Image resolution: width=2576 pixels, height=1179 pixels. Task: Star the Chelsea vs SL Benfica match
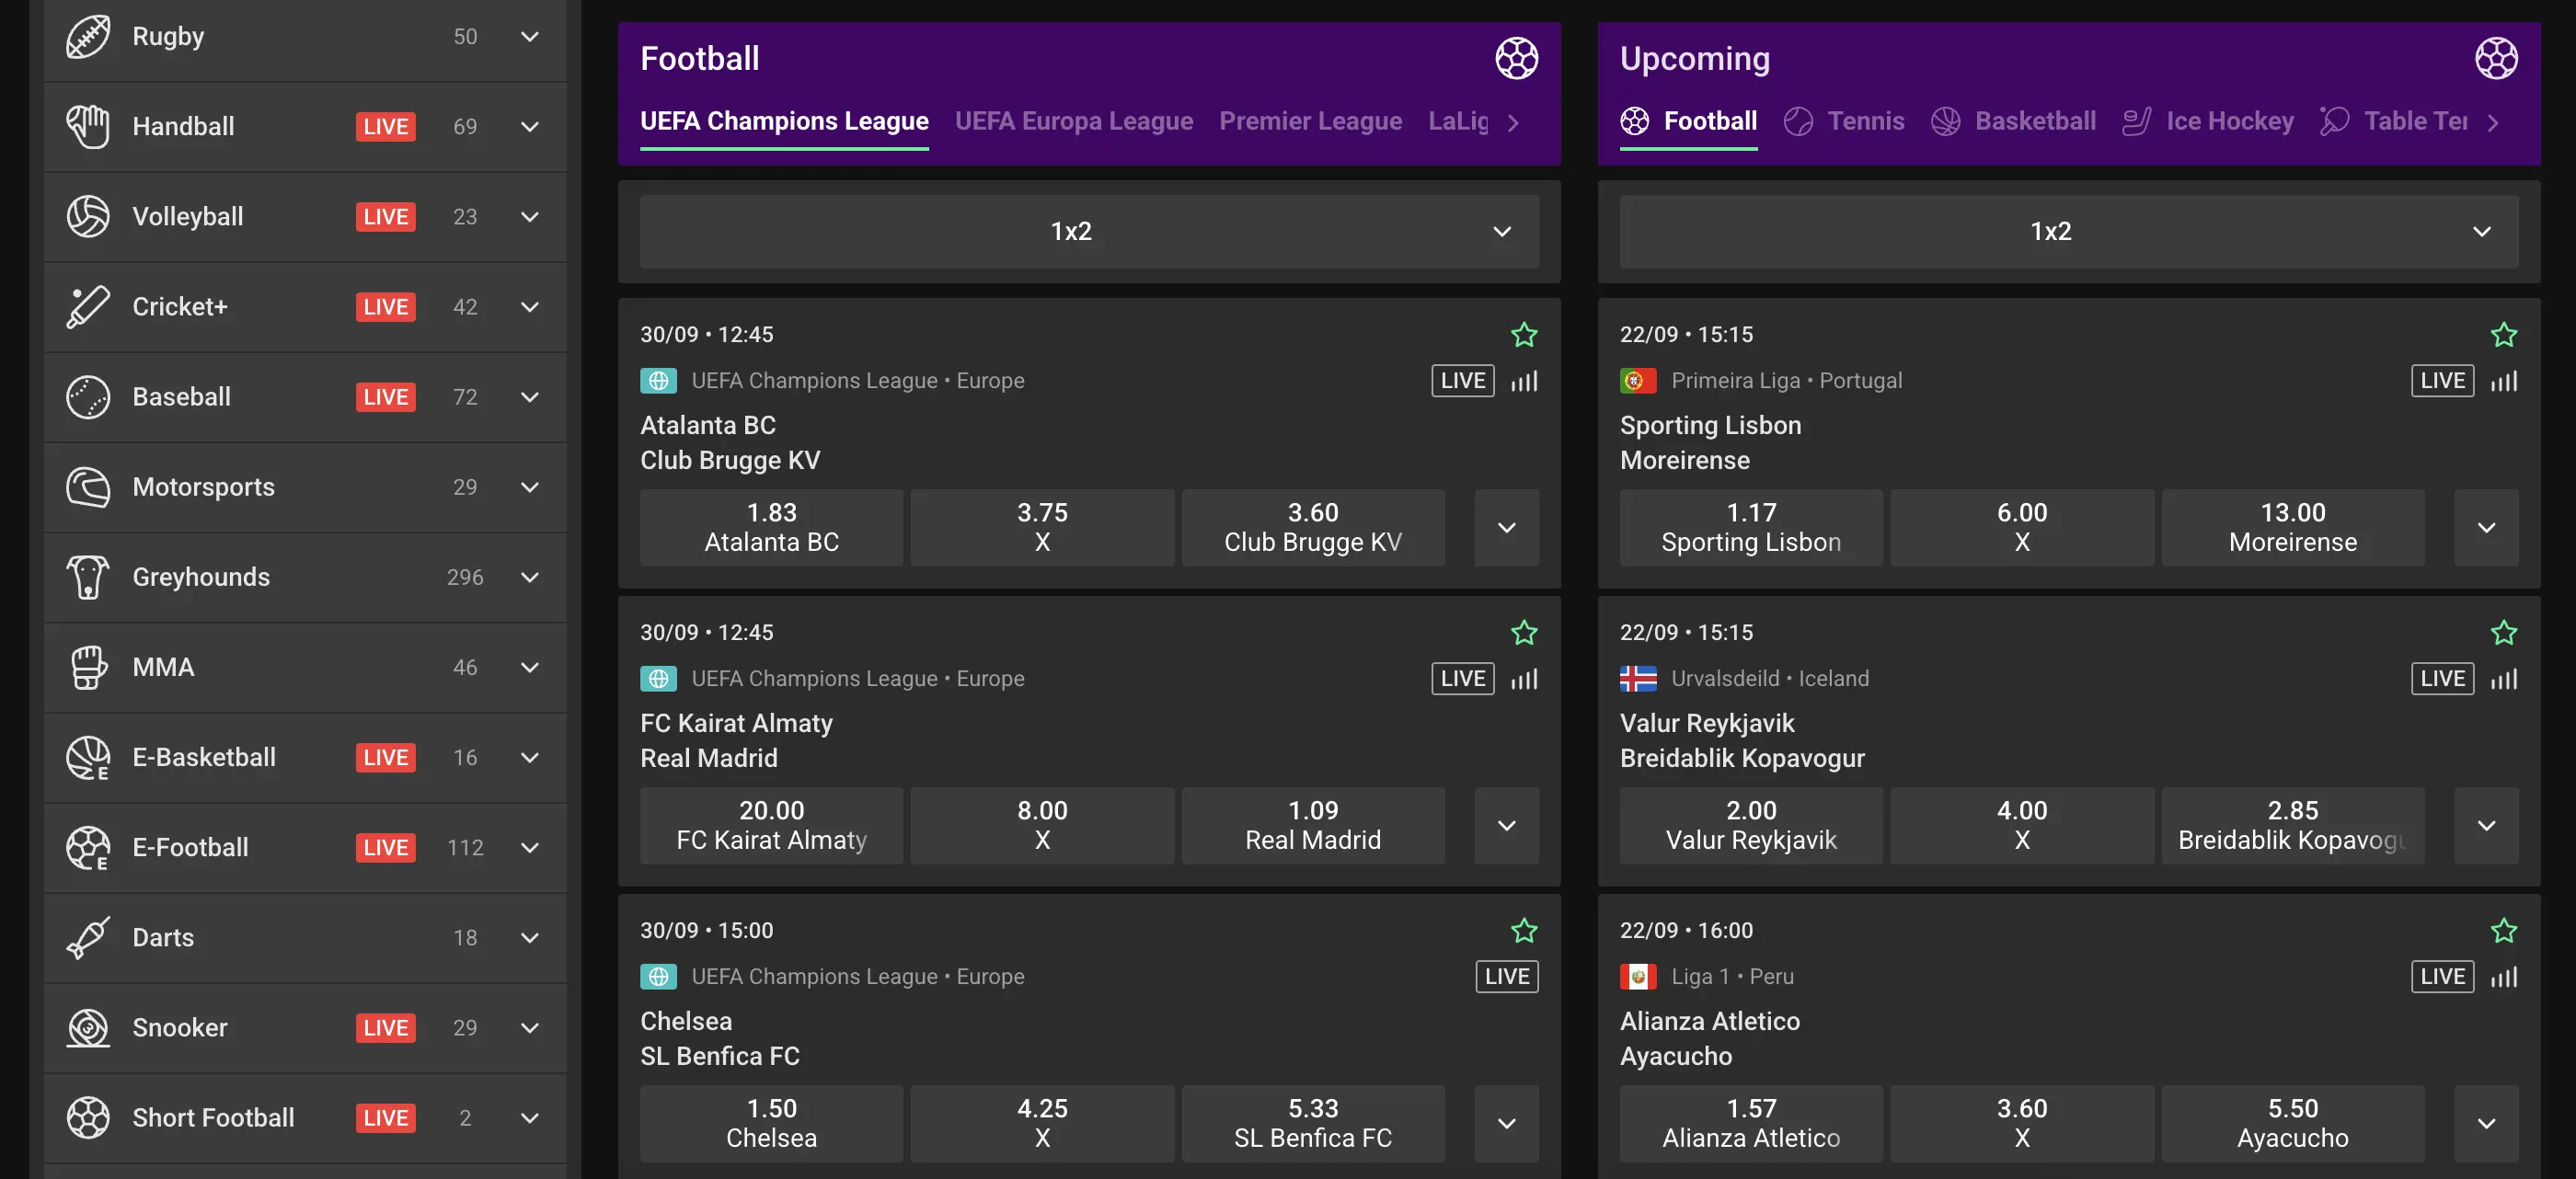click(1524, 930)
